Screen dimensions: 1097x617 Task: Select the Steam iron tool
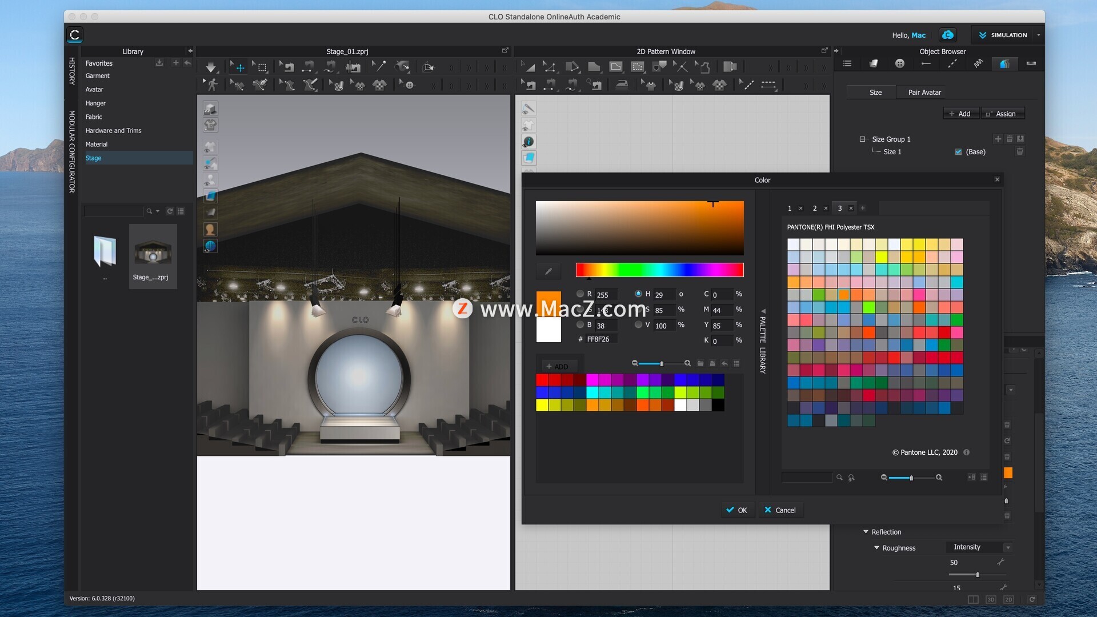[x=622, y=85]
